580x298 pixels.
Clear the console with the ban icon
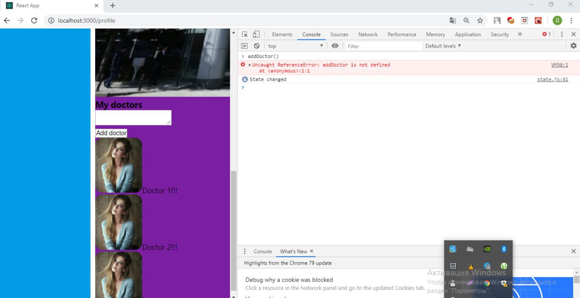[x=256, y=46]
